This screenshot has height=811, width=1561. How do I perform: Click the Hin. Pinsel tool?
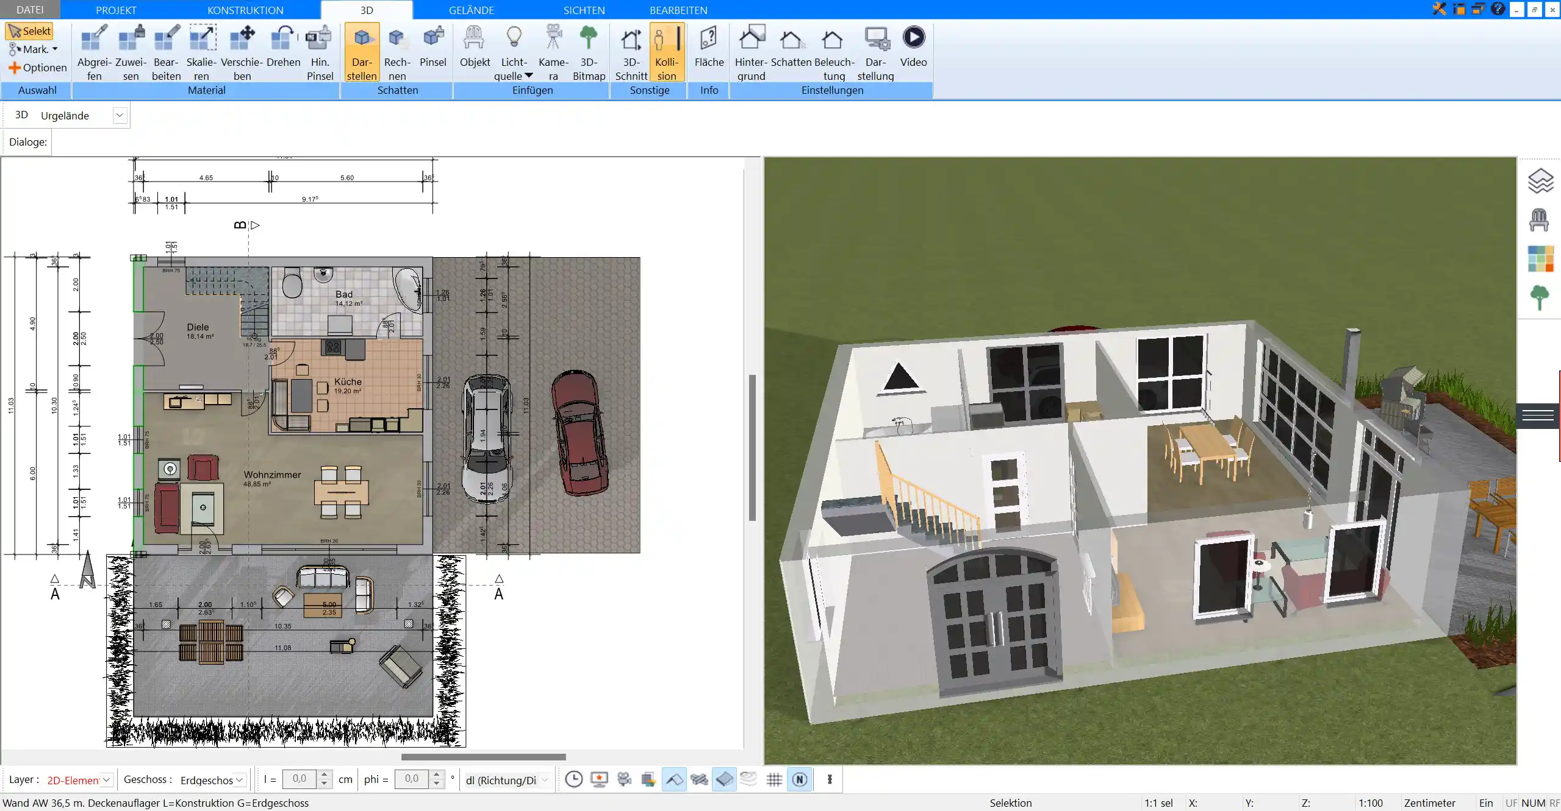pos(320,52)
